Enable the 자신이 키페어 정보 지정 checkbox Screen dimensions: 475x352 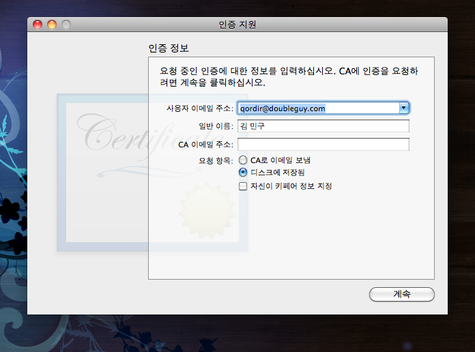pyautogui.click(x=243, y=186)
